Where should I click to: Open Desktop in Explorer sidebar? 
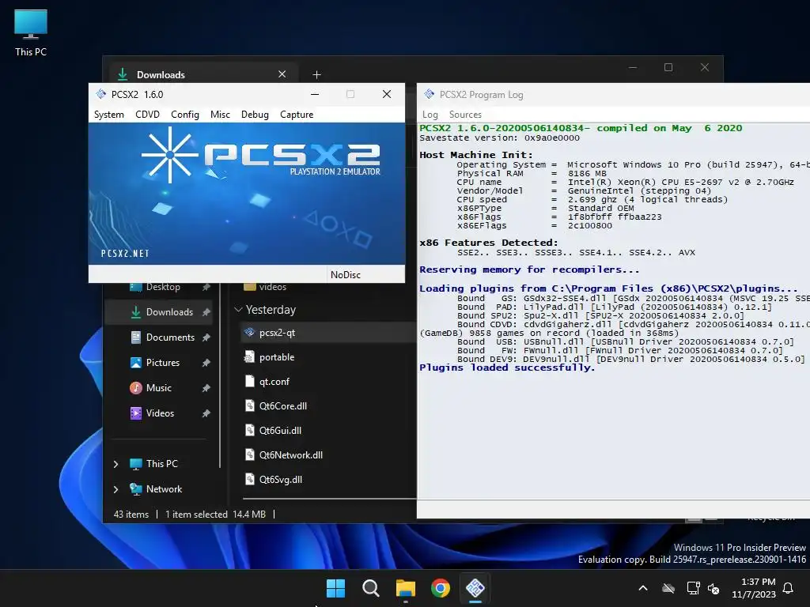(x=162, y=287)
